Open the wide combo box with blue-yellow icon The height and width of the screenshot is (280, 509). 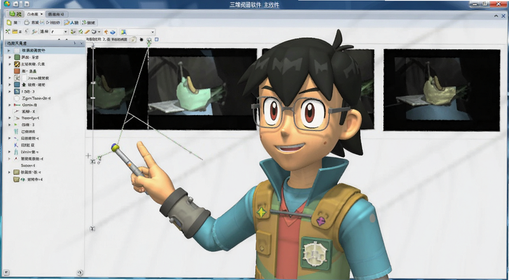point(137,32)
